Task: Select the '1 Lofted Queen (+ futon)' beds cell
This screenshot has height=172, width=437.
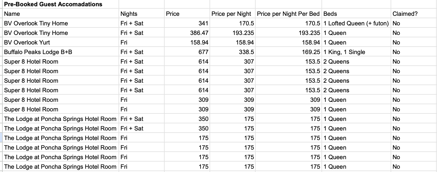Action: (x=356, y=23)
